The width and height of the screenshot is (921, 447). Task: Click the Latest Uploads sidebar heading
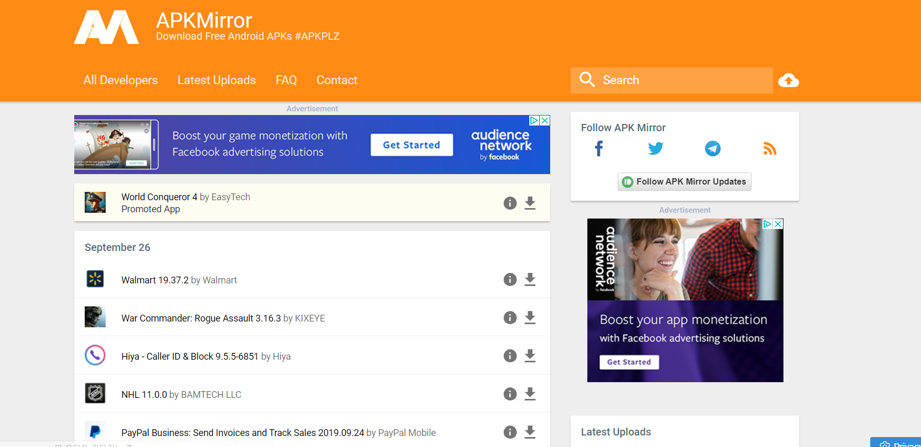[616, 432]
